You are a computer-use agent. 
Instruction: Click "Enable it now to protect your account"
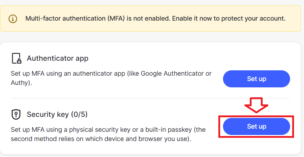click(229, 18)
